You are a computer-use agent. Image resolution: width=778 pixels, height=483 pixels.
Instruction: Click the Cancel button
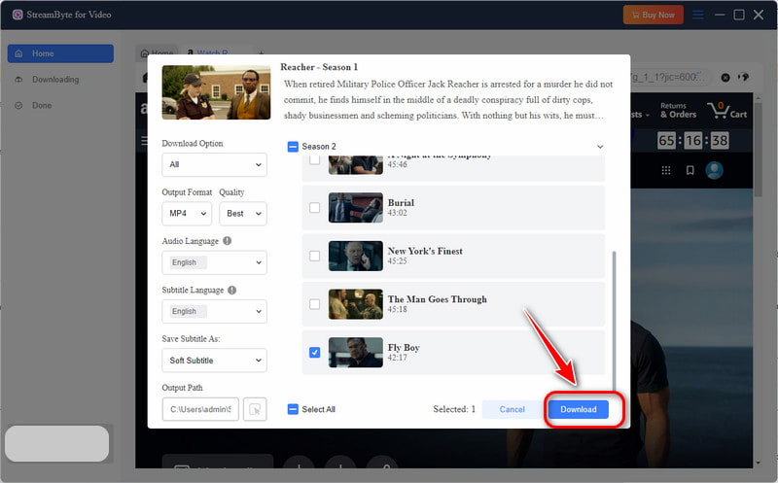tap(512, 409)
